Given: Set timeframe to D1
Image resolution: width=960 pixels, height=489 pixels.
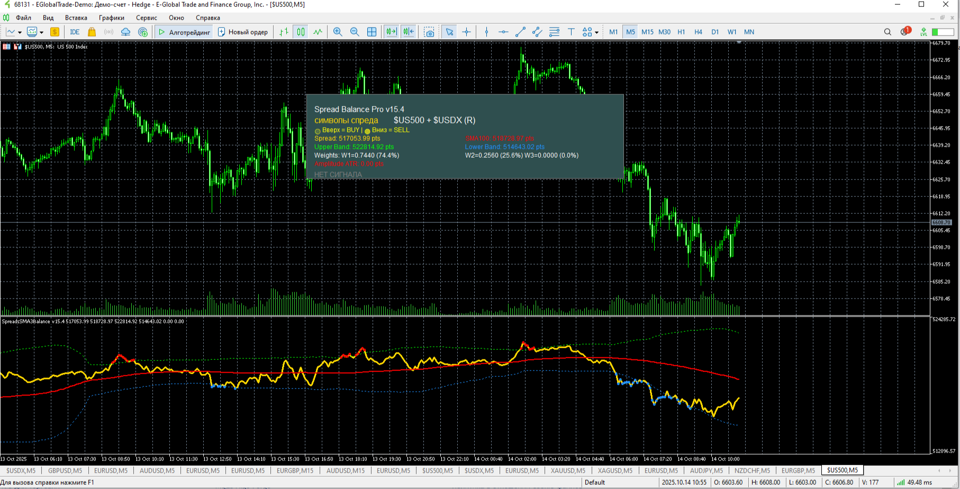Looking at the screenshot, I should [x=715, y=32].
